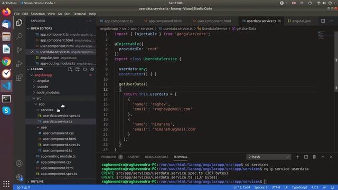Open the editor more actions ellipsis
Screen dimensions: 338x190
coord(331,21)
